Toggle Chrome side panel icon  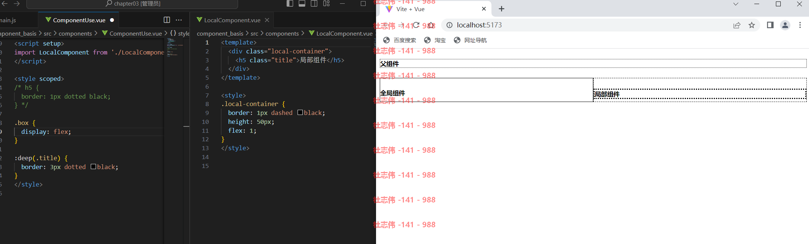point(770,25)
